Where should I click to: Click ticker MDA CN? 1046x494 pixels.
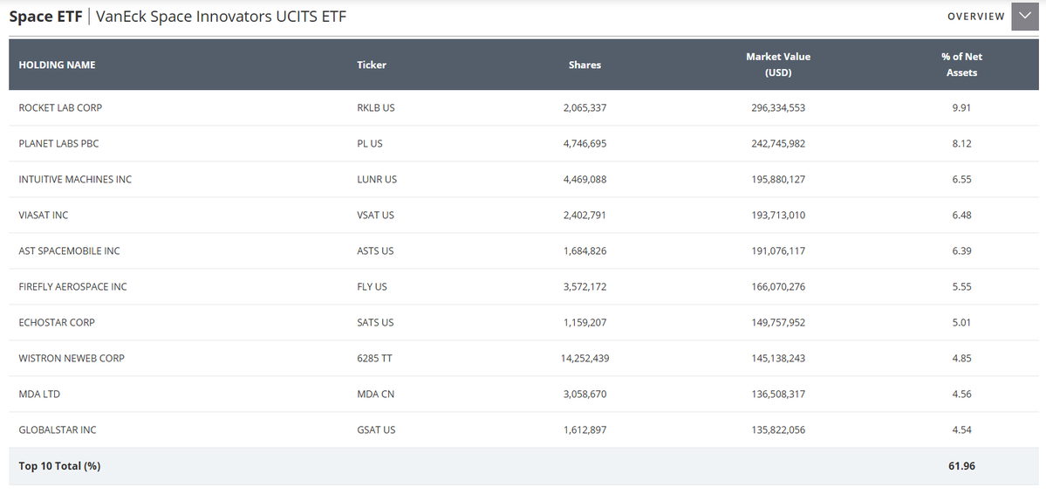(x=376, y=394)
